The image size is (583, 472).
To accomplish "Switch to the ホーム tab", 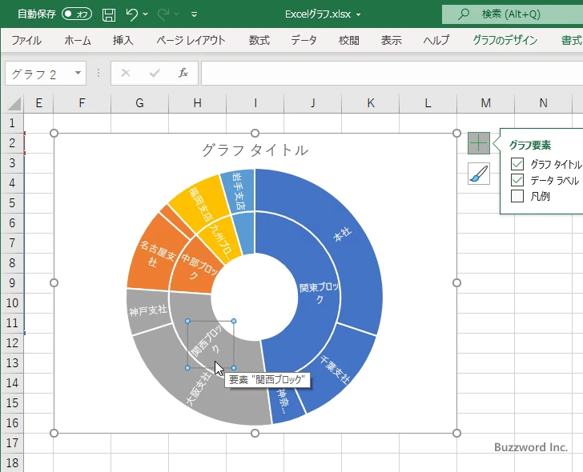I will point(78,40).
